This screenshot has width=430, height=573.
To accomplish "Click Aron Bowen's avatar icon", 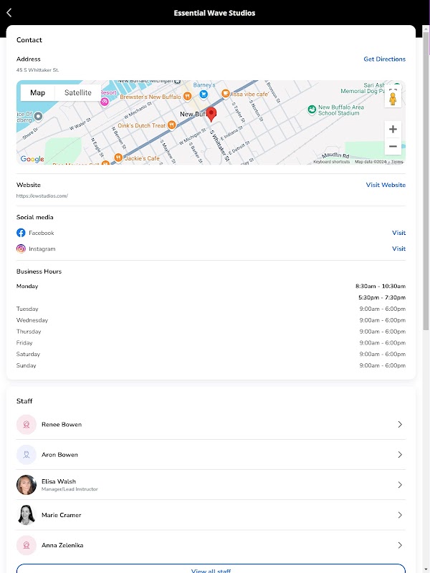I will [x=27, y=455].
